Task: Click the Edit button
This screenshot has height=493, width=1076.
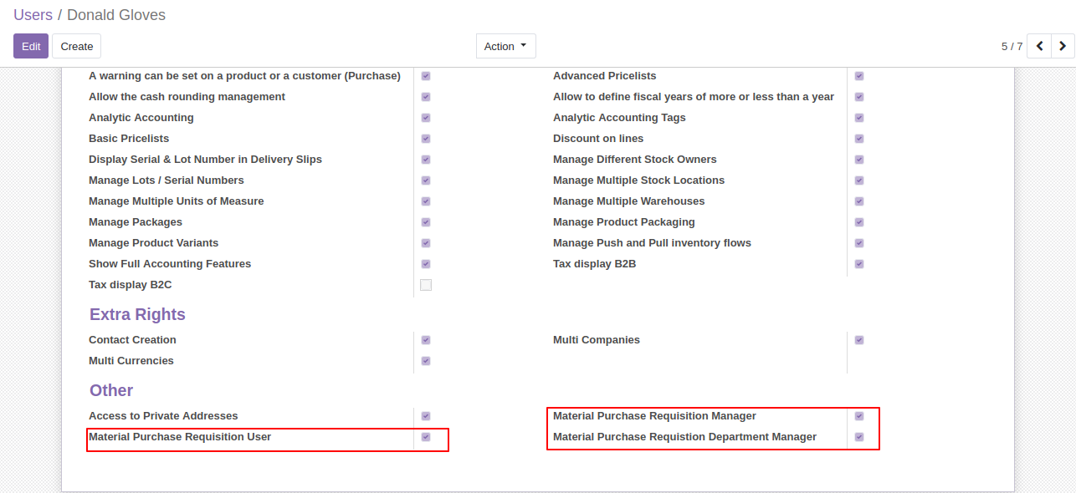Action: click(31, 46)
